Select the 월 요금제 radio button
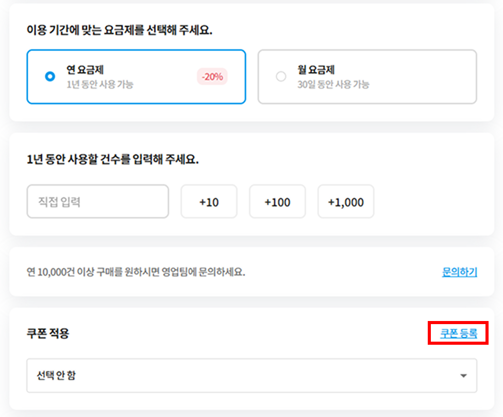 tap(281, 77)
